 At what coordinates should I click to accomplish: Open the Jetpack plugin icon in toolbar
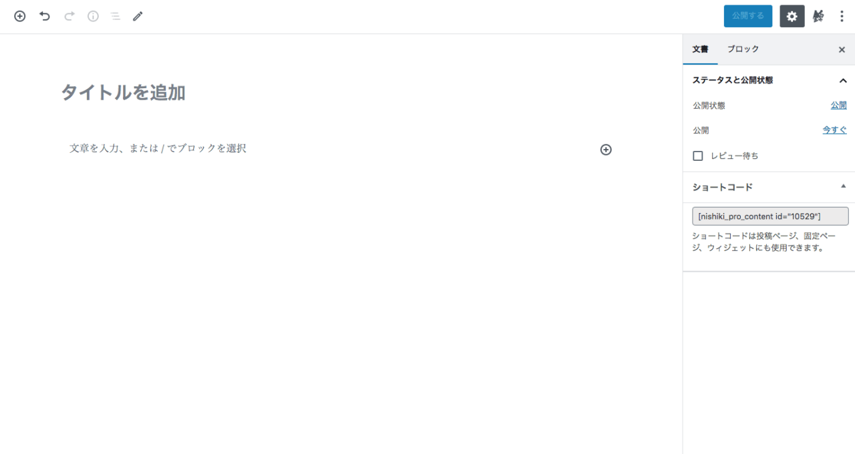coord(818,16)
